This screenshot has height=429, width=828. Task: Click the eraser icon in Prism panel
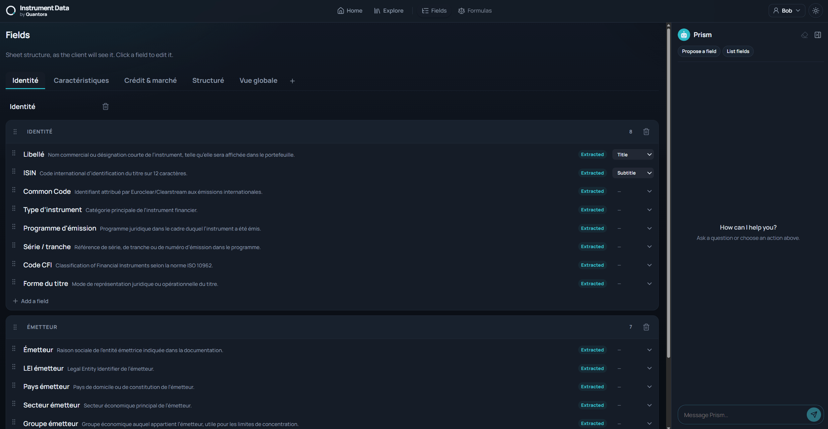tap(804, 35)
